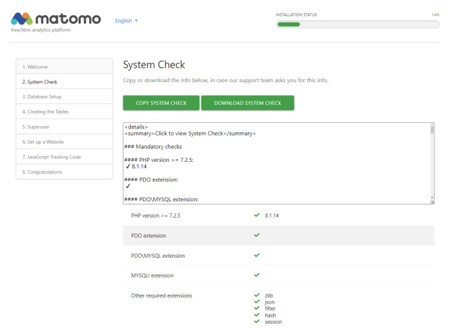Select the Superuser step

click(x=64, y=127)
